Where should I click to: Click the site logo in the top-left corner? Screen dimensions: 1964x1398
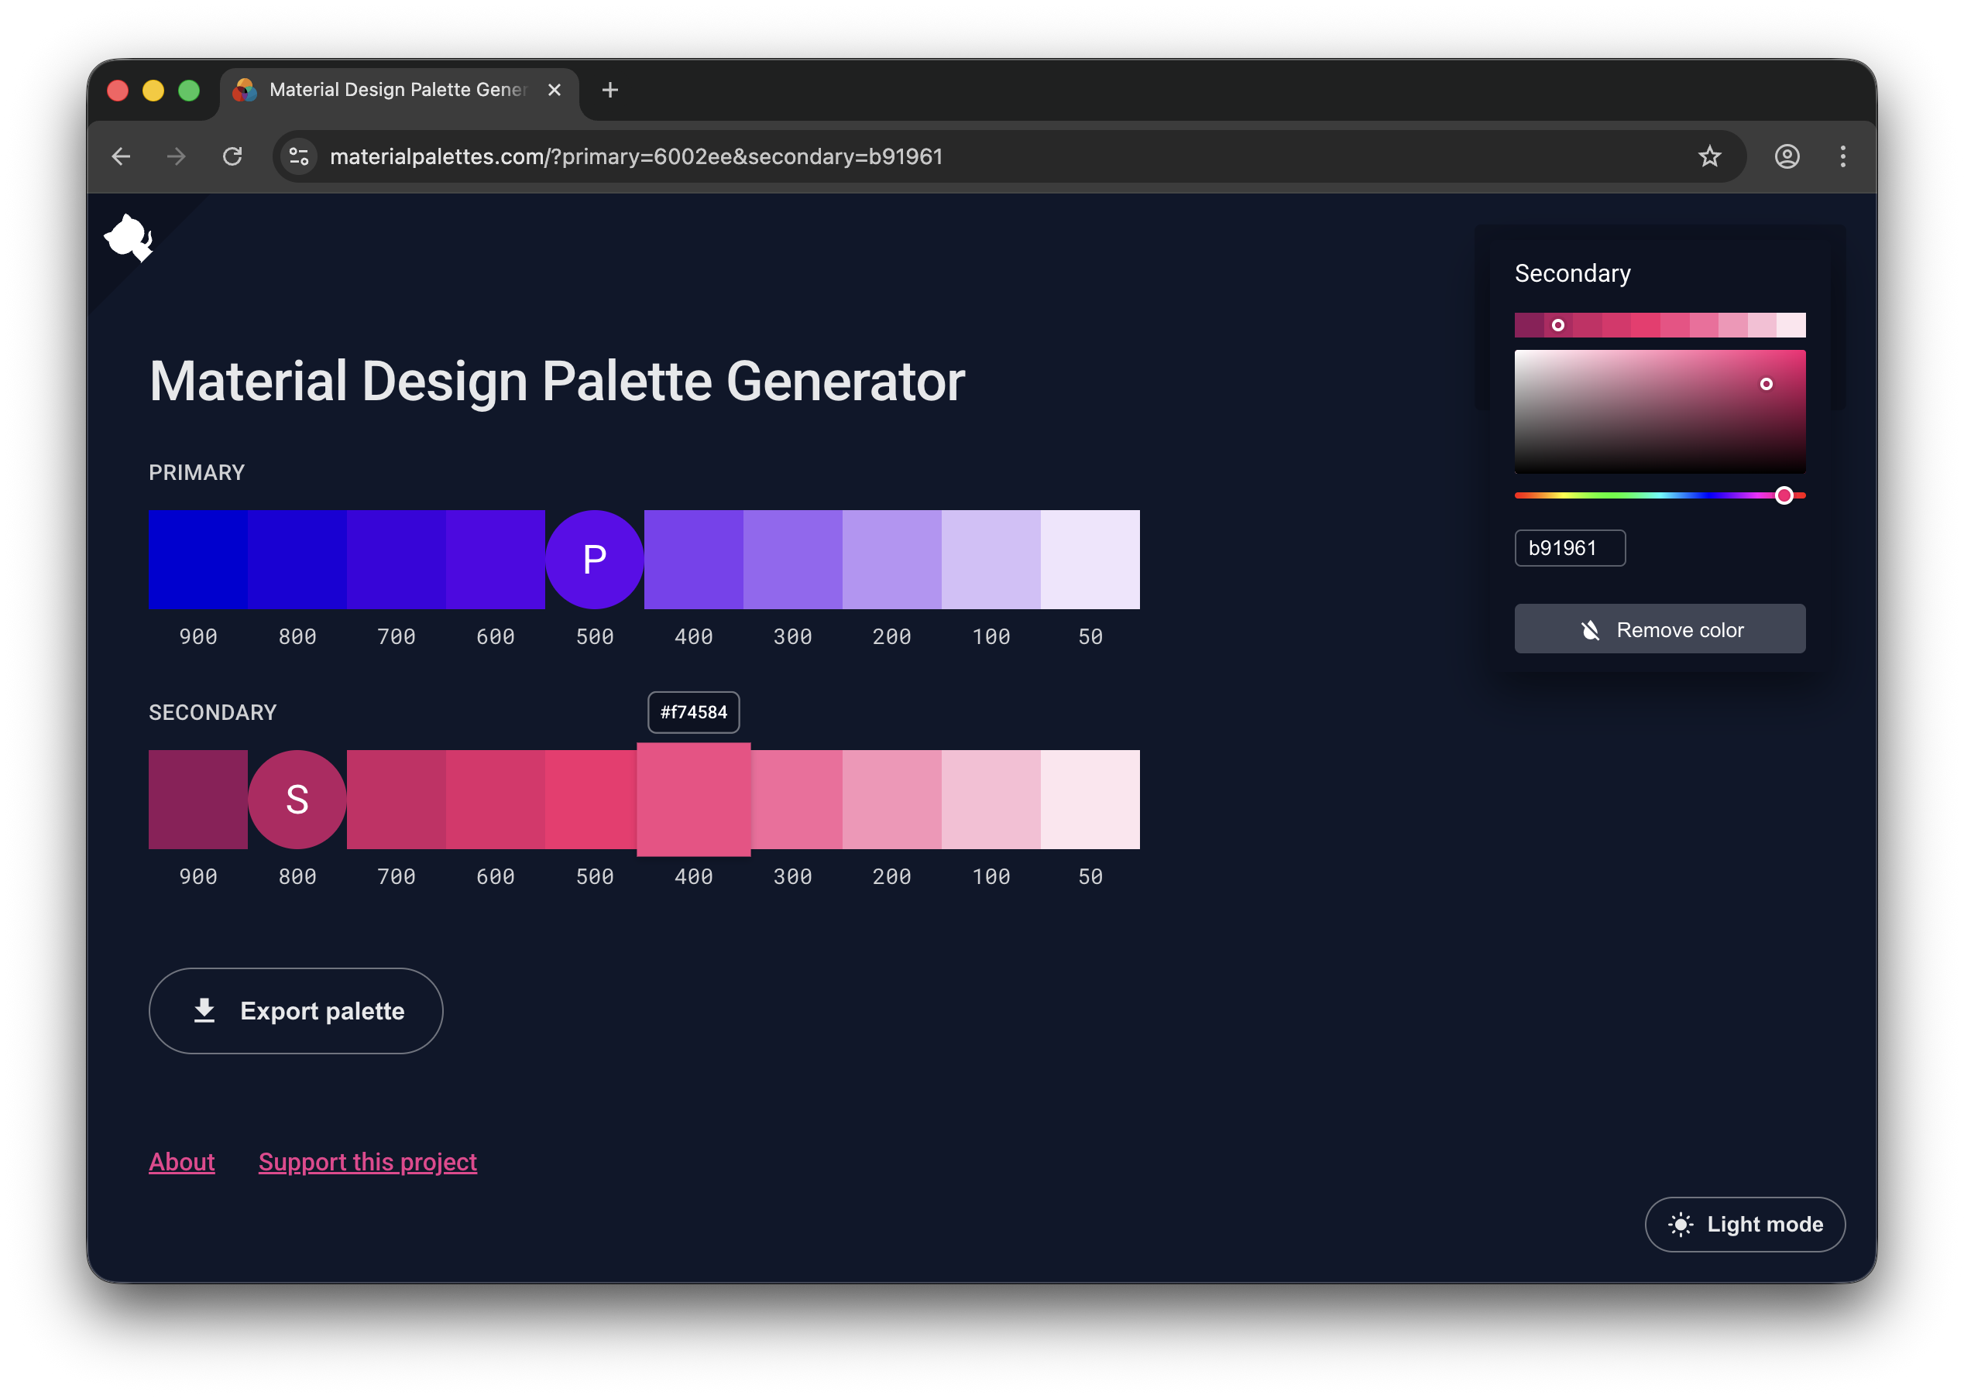[x=129, y=238]
